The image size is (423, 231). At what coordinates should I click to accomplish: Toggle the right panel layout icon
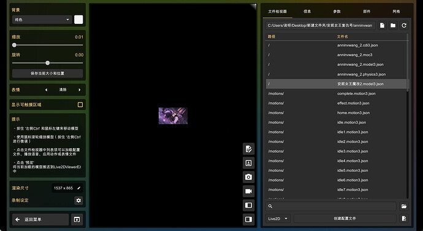tap(248, 219)
